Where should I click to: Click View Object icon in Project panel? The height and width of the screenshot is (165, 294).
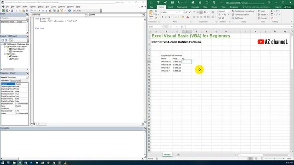[6, 40]
